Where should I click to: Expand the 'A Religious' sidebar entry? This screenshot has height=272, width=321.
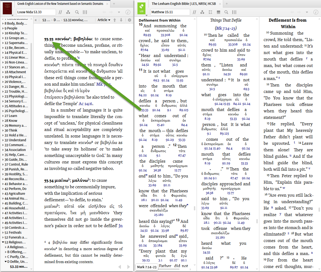coord(6,247)
